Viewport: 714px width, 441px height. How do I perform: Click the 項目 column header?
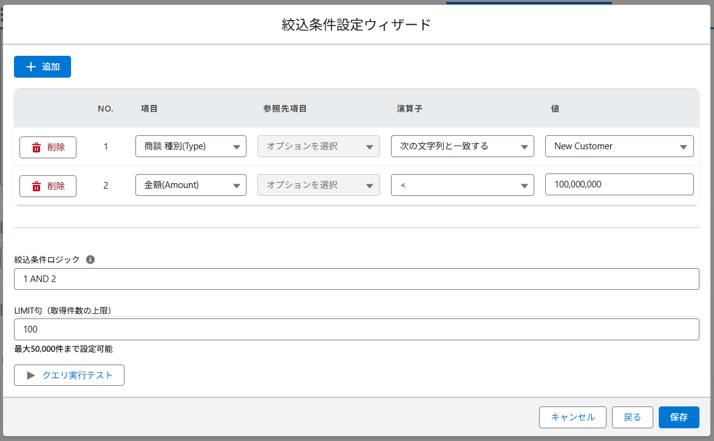(x=149, y=109)
